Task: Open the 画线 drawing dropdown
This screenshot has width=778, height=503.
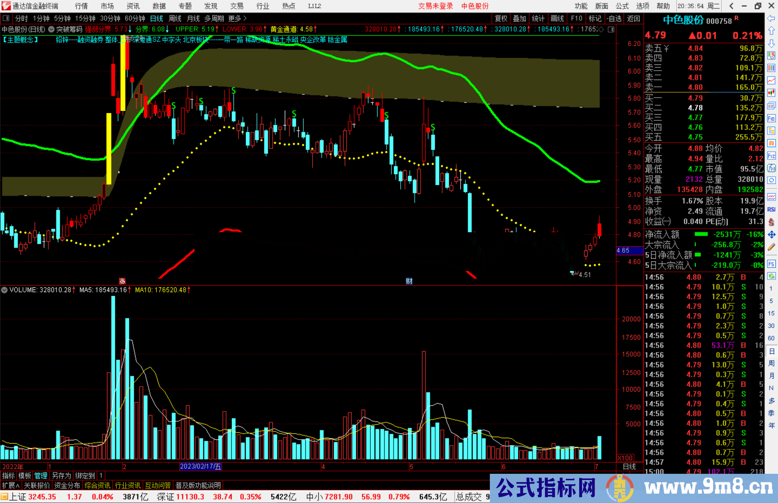Action: [x=557, y=18]
